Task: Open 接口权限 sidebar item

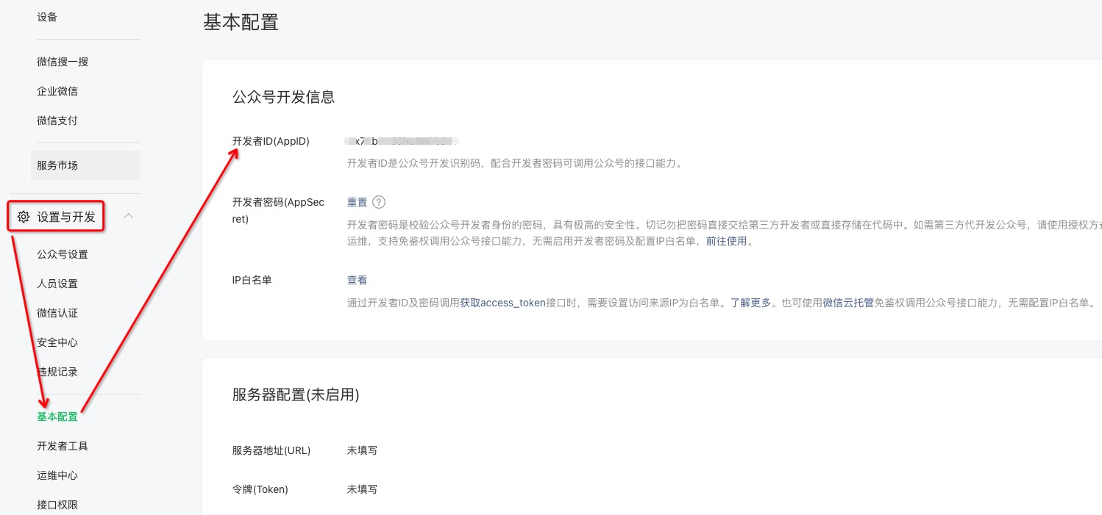Action: click(57, 505)
